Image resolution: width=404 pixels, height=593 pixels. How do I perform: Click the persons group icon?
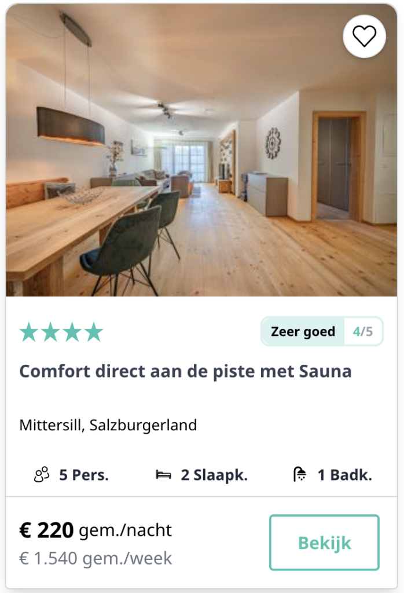tap(42, 474)
